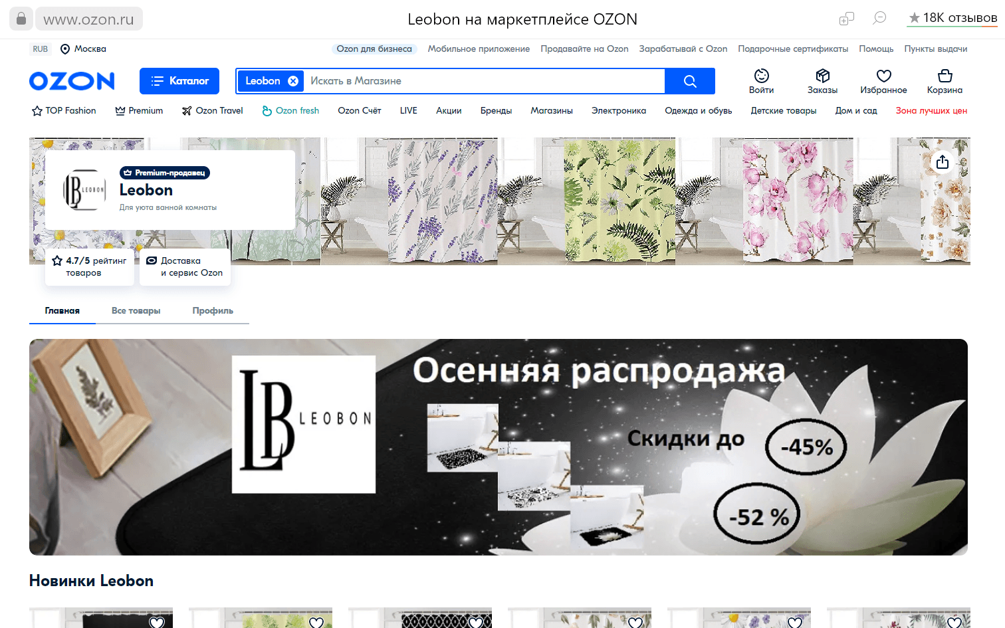The width and height of the screenshot is (1005, 628).
Task: Open the Корзина cart icon
Action: pyautogui.click(x=945, y=81)
